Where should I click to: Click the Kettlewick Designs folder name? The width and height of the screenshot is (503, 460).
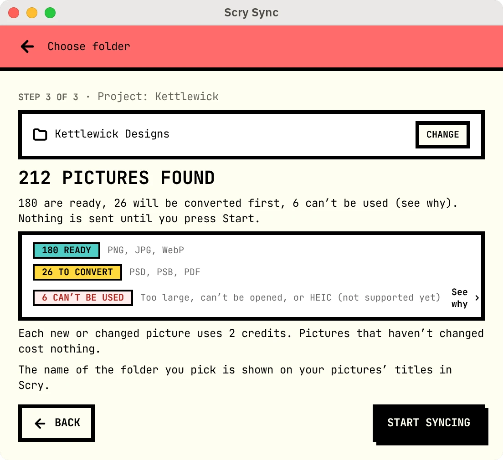pyautogui.click(x=112, y=134)
